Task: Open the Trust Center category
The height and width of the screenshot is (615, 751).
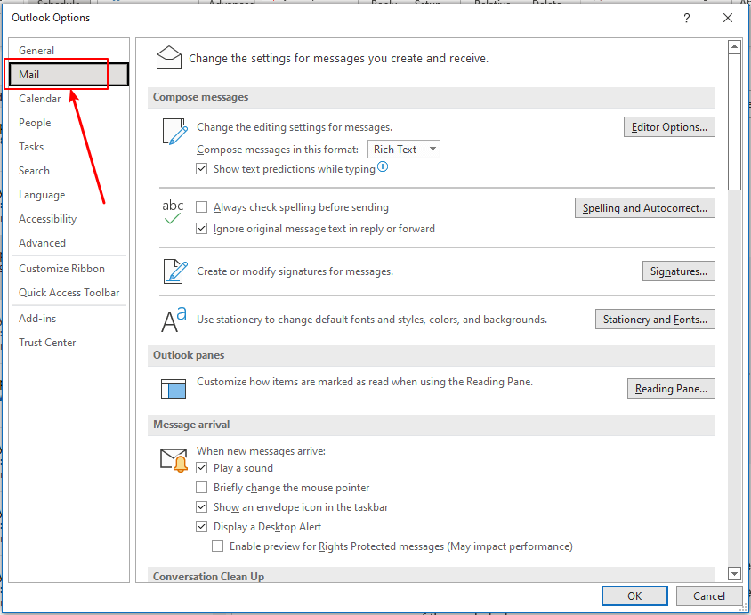Action: (x=69, y=343)
